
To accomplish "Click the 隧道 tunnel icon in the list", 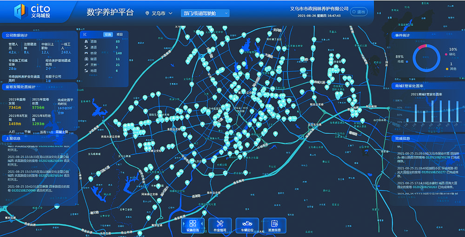I will tap(86, 59).
